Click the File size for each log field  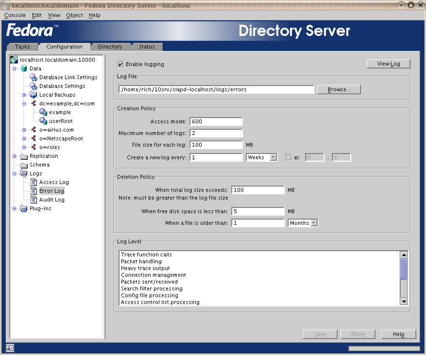point(216,145)
